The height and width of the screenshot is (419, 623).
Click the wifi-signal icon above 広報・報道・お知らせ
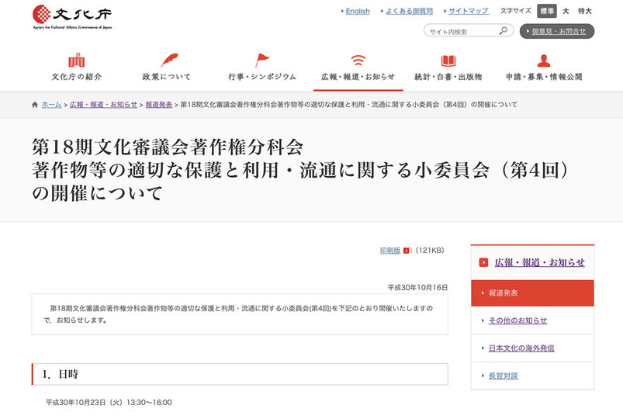pos(358,60)
